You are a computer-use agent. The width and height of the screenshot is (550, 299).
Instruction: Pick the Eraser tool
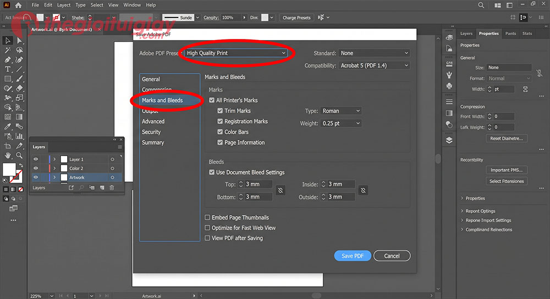click(19, 88)
